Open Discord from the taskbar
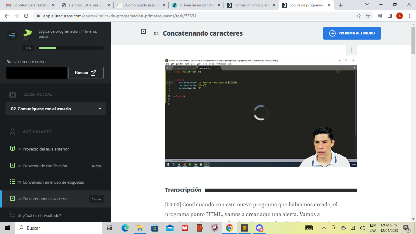Viewport: 416px width, 234px height. tap(259, 228)
